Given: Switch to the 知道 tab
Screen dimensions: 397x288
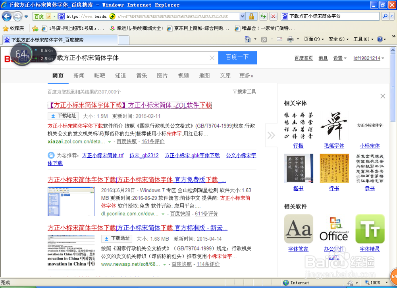Looking at the screenshot, I should [x=121, y=75].
